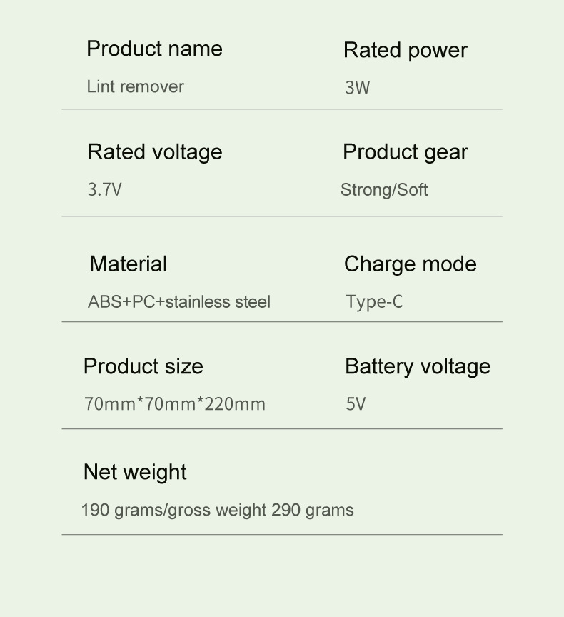Click the "Rated power" heading
Screen dimensions: 564x617
(x=405, y=50)
